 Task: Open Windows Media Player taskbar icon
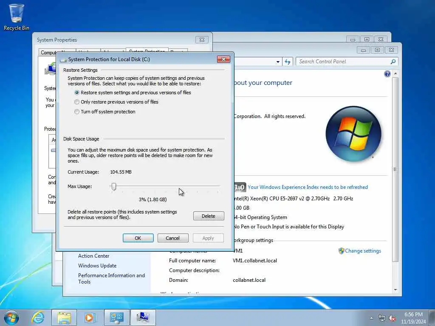(90, 318)
